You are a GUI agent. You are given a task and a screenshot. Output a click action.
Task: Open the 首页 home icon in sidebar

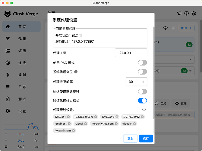click(x=8, y=27)
